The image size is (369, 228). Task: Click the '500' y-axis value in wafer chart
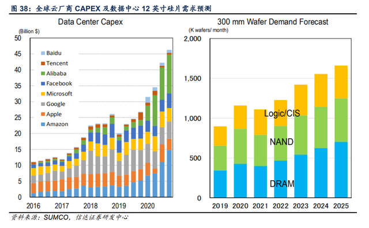[x=195, y=158]
